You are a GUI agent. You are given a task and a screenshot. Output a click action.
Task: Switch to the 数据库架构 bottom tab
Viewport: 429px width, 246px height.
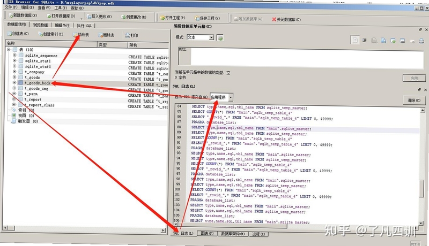pos(233,234)
